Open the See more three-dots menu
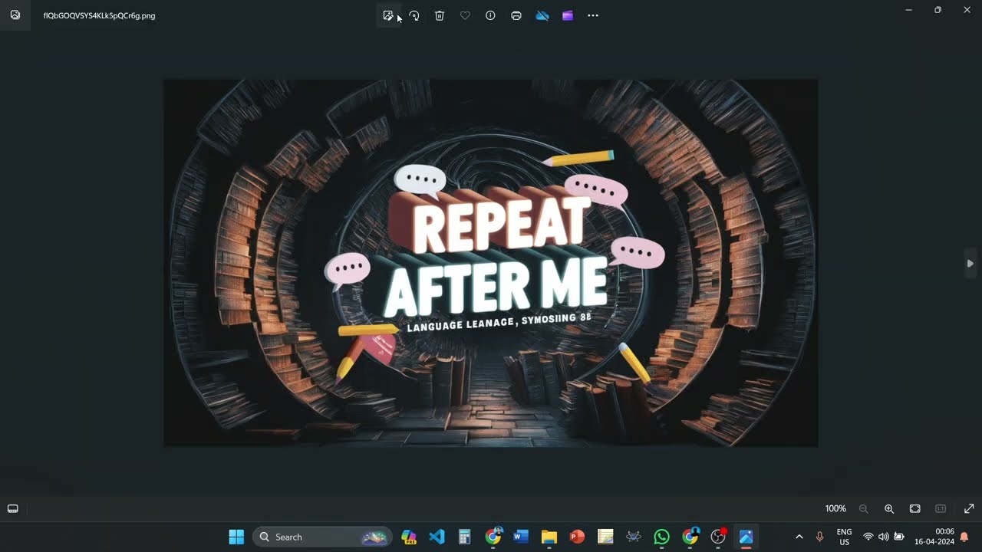Image resolution: width=982 pixels, height=552 pixels. (593, 15)
